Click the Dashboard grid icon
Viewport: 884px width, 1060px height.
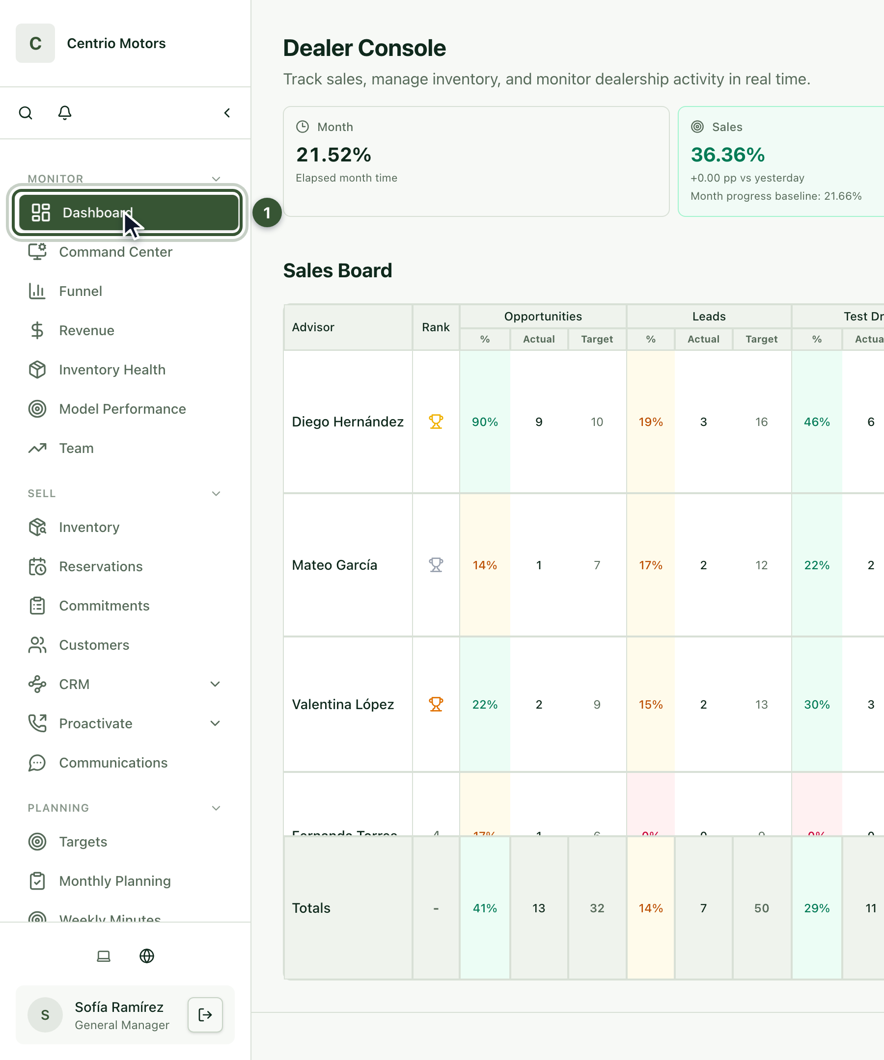pos(40,212)
